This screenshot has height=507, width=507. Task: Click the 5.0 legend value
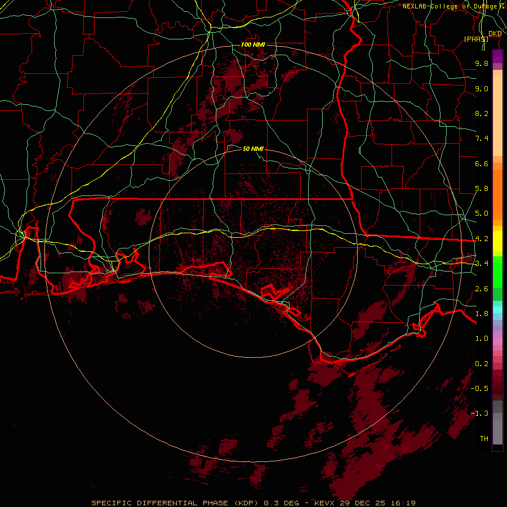(482, 214)
